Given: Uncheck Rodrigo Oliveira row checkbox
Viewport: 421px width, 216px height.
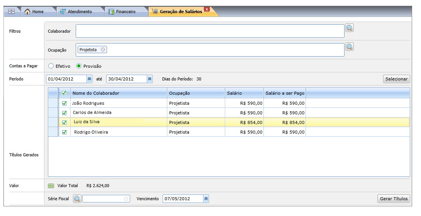Looking at the screenshot, I should click(64, 132).
